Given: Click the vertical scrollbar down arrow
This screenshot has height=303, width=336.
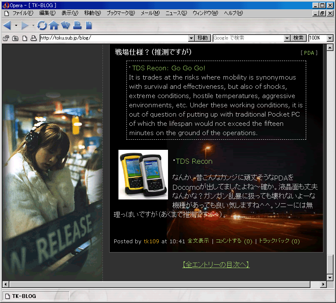Looking at the screenshot, I should point(330,277).
